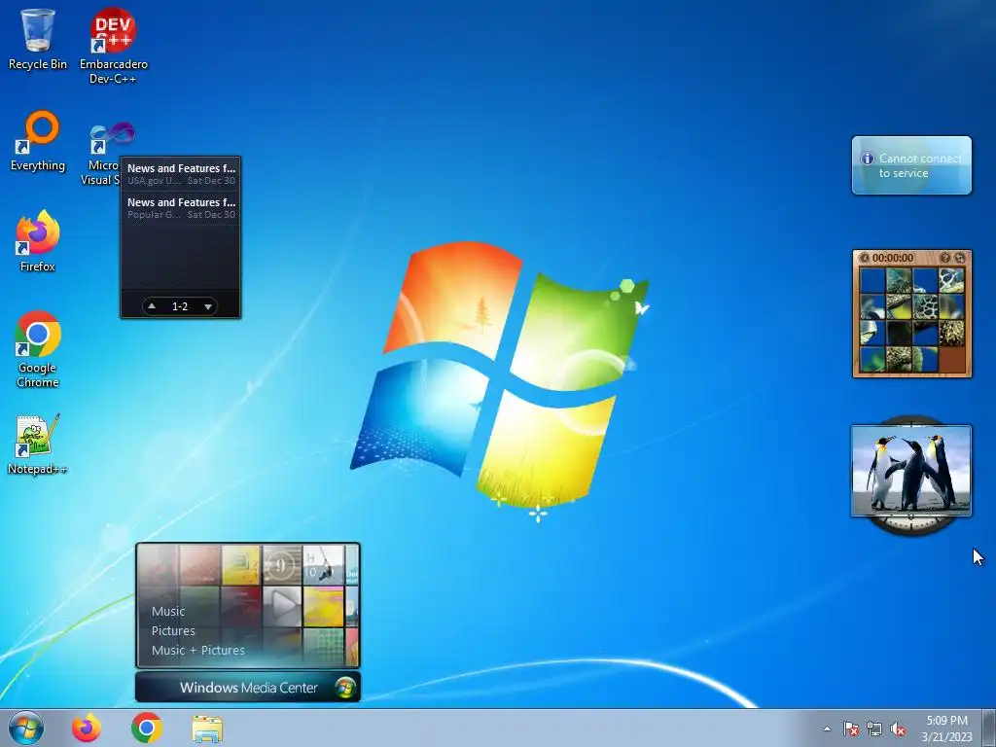Show hidden system tray icons arrow
Viewport: 996px width, 747px height.
[x=827, y=729]
